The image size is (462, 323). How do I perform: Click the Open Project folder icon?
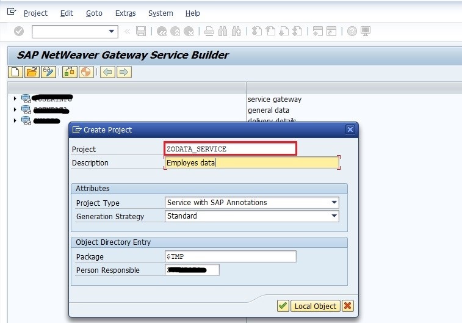coord(32,72)
